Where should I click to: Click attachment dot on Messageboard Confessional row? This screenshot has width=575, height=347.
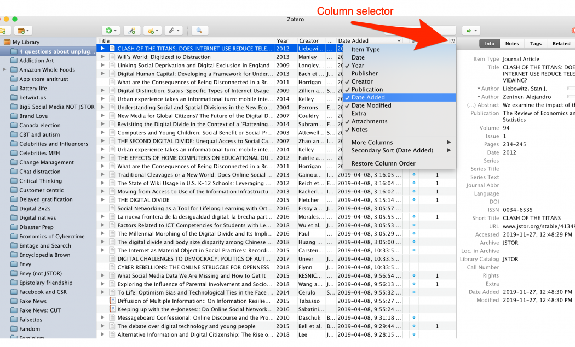(414, 317)
